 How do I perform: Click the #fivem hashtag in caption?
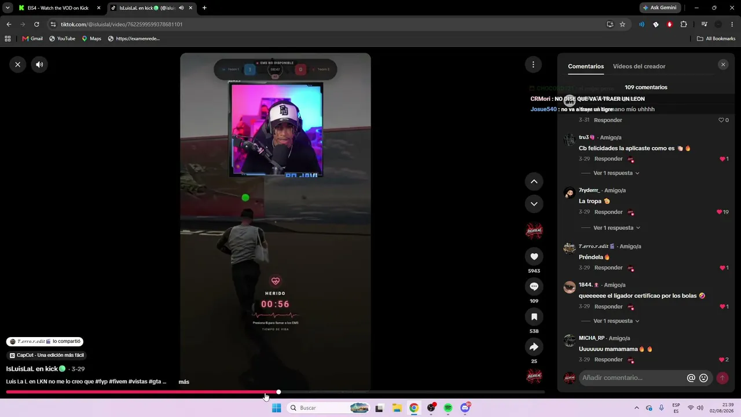click(x=118, y=382)
